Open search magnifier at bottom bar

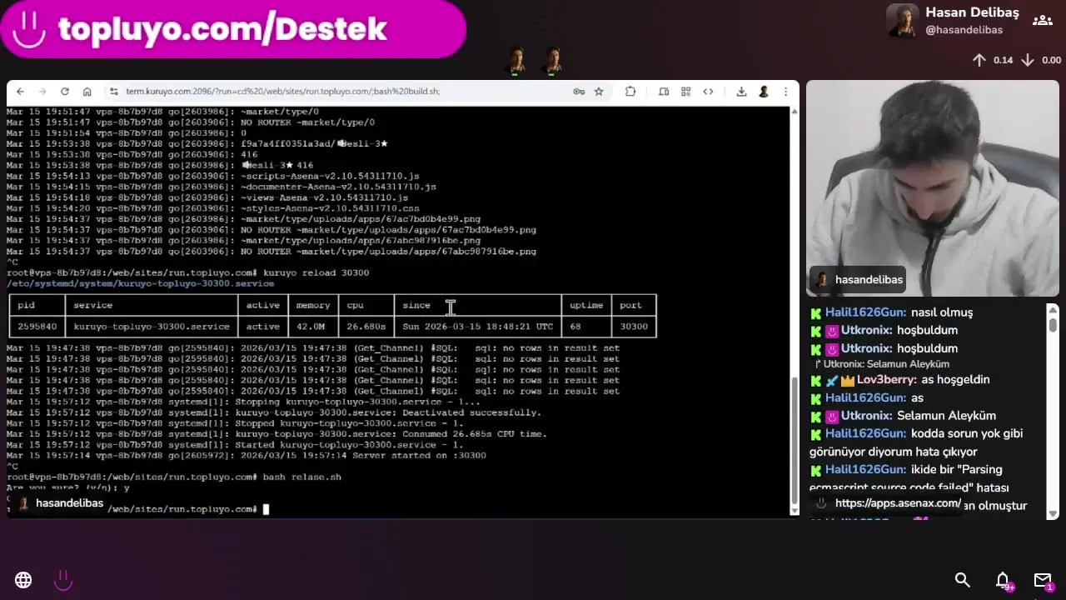tap(963, 580)
